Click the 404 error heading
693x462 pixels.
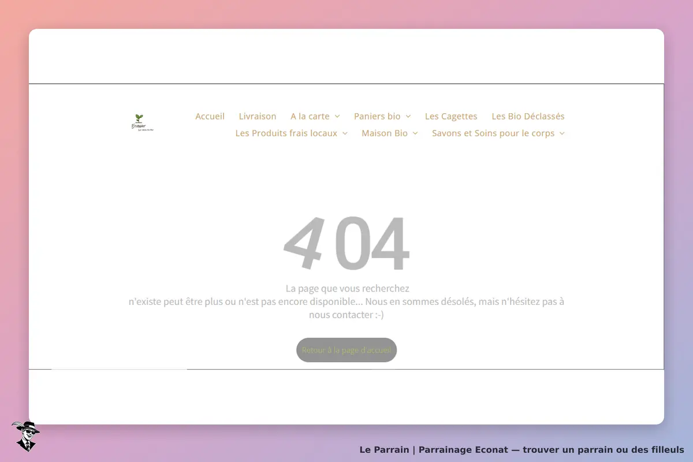pos(346,243)
